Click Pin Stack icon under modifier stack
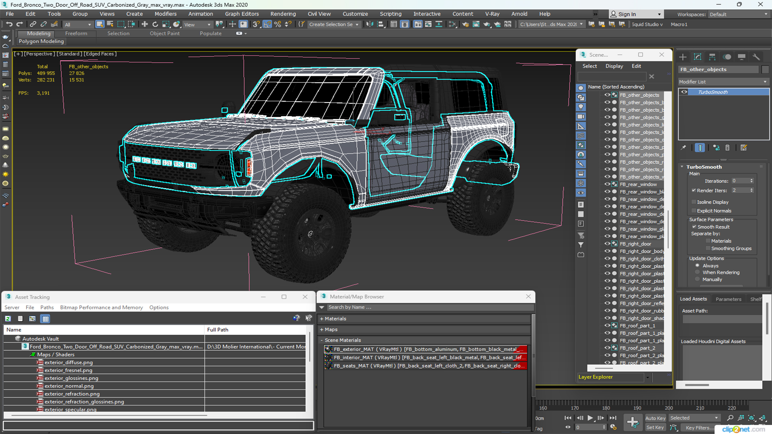The image size is (772, 434). 684,147
